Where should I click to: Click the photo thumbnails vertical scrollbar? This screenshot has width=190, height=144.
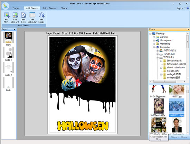[188, 92]
